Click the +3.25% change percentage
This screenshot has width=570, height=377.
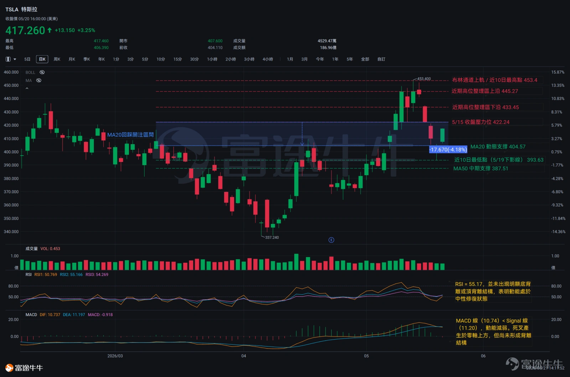pos(86,30)
